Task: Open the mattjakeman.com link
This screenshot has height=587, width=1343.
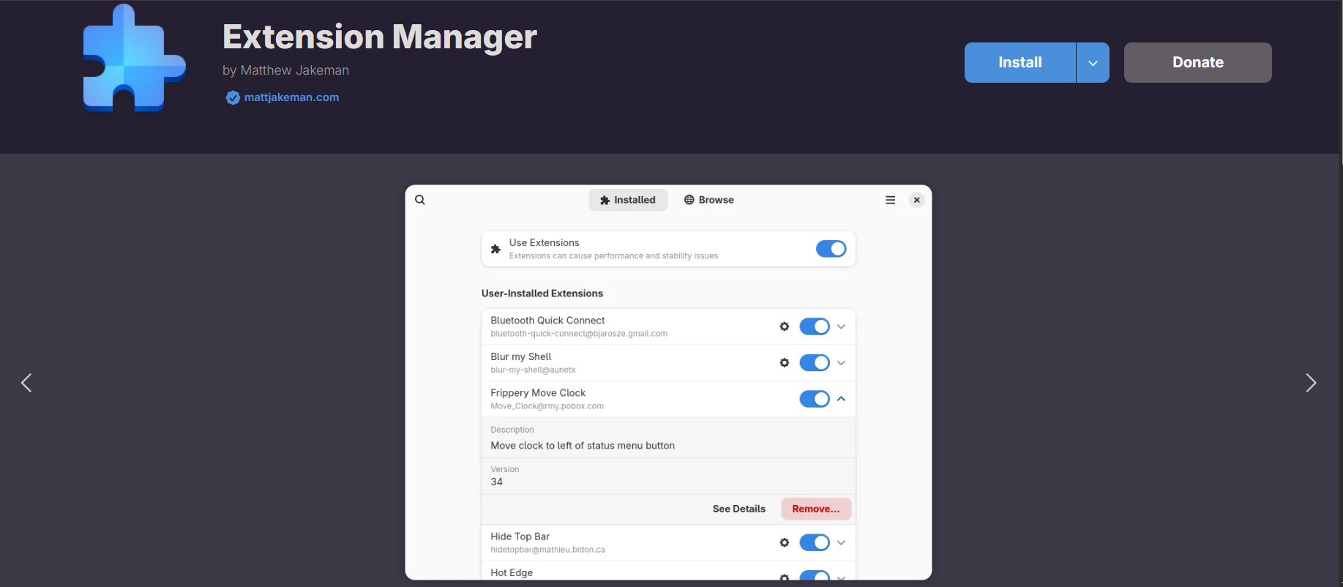Action: (x=291, y=97)
